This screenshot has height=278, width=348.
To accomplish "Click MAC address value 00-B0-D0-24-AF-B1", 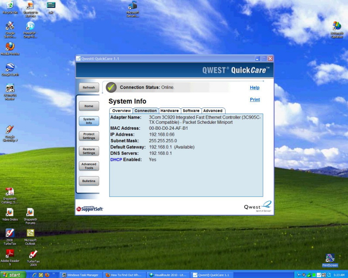I will coord(169,128).
